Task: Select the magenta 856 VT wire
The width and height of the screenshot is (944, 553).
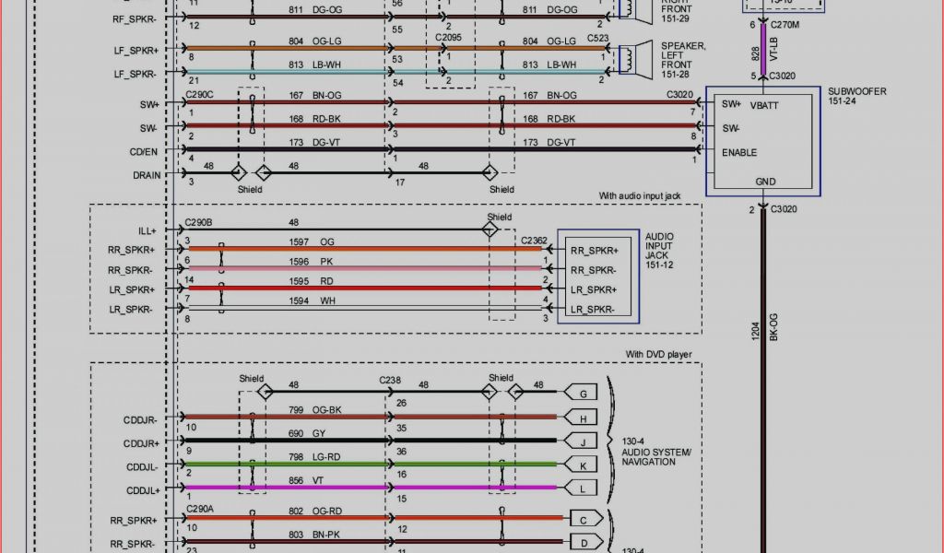Action: click(x=369, y=488)
